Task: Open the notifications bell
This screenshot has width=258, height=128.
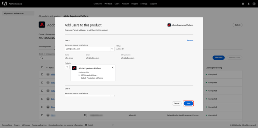Action: point(248,4)
